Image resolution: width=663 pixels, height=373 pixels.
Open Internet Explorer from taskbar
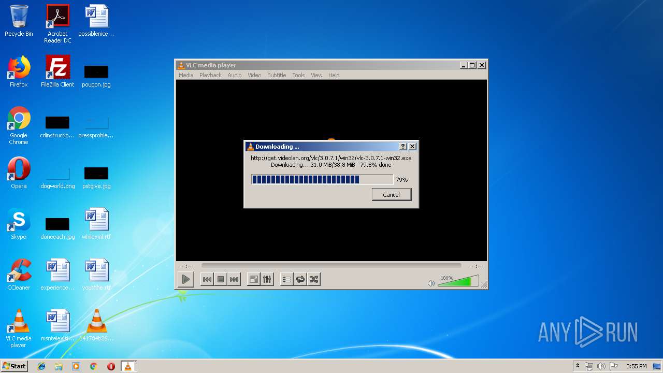41,366
